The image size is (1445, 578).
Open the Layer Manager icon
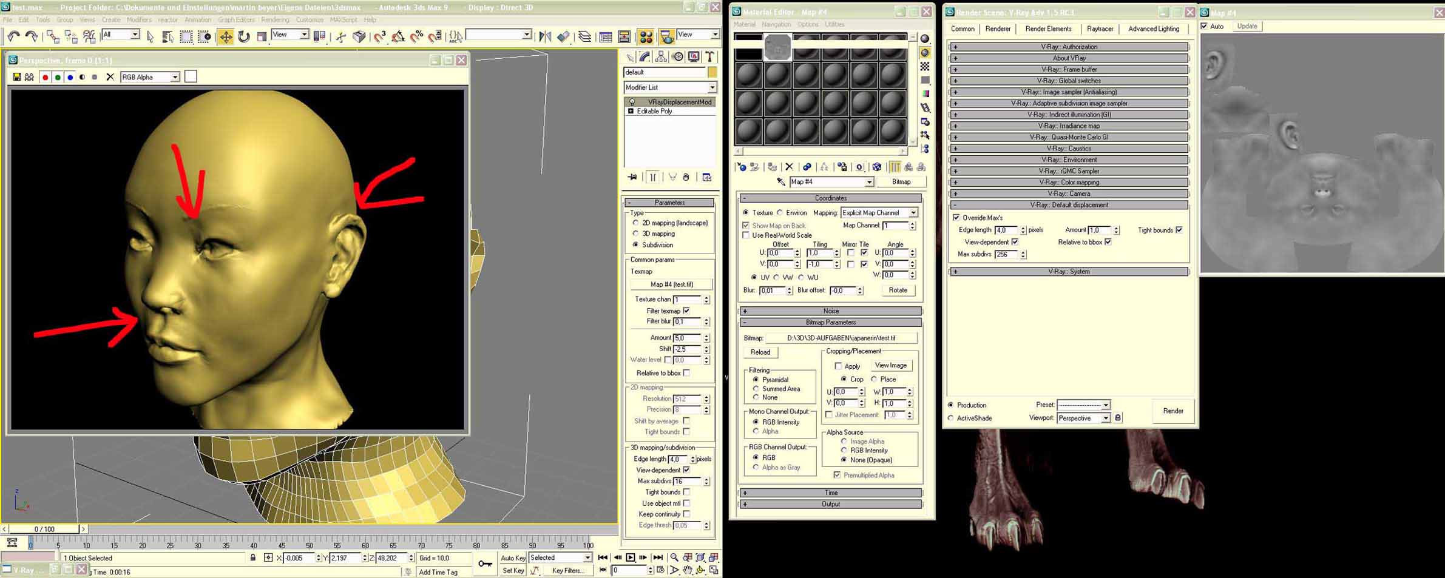(584, 37)
